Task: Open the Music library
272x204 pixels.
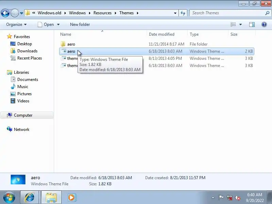Action: [x=23, y=87]
